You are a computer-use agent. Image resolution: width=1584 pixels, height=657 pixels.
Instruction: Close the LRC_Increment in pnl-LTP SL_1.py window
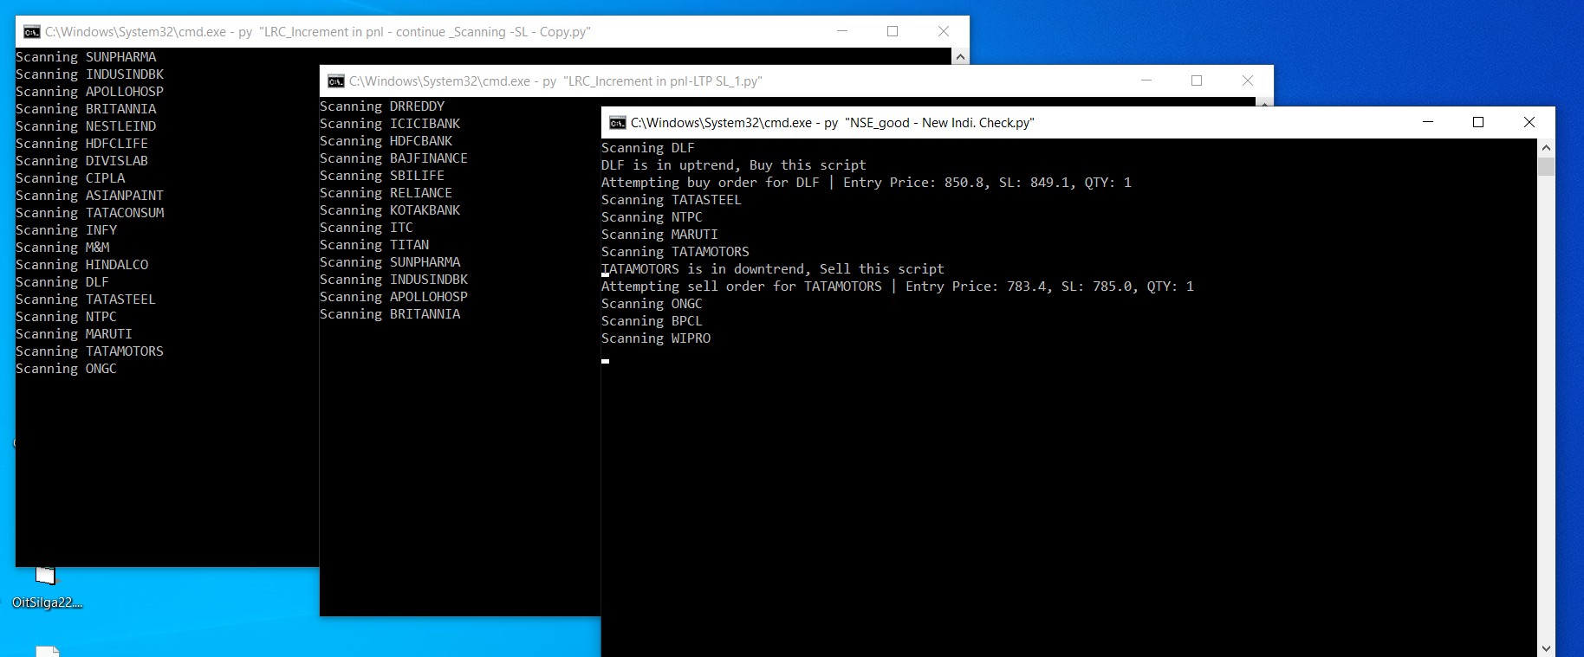(1247, 81)
